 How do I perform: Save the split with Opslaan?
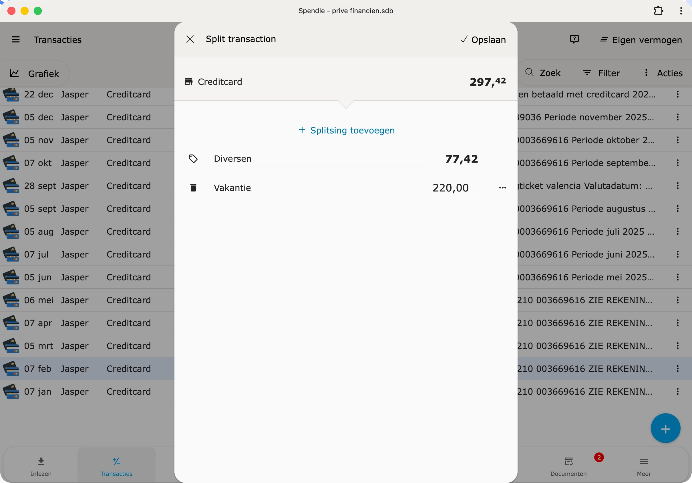coord(483,40)
